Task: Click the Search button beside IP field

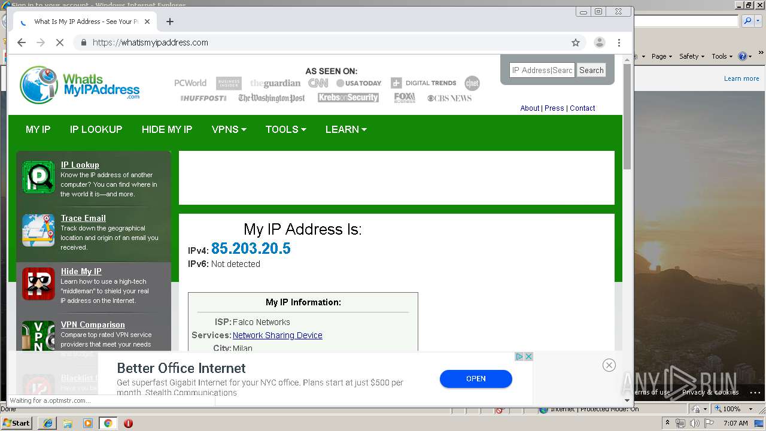Action: [591, 70]
